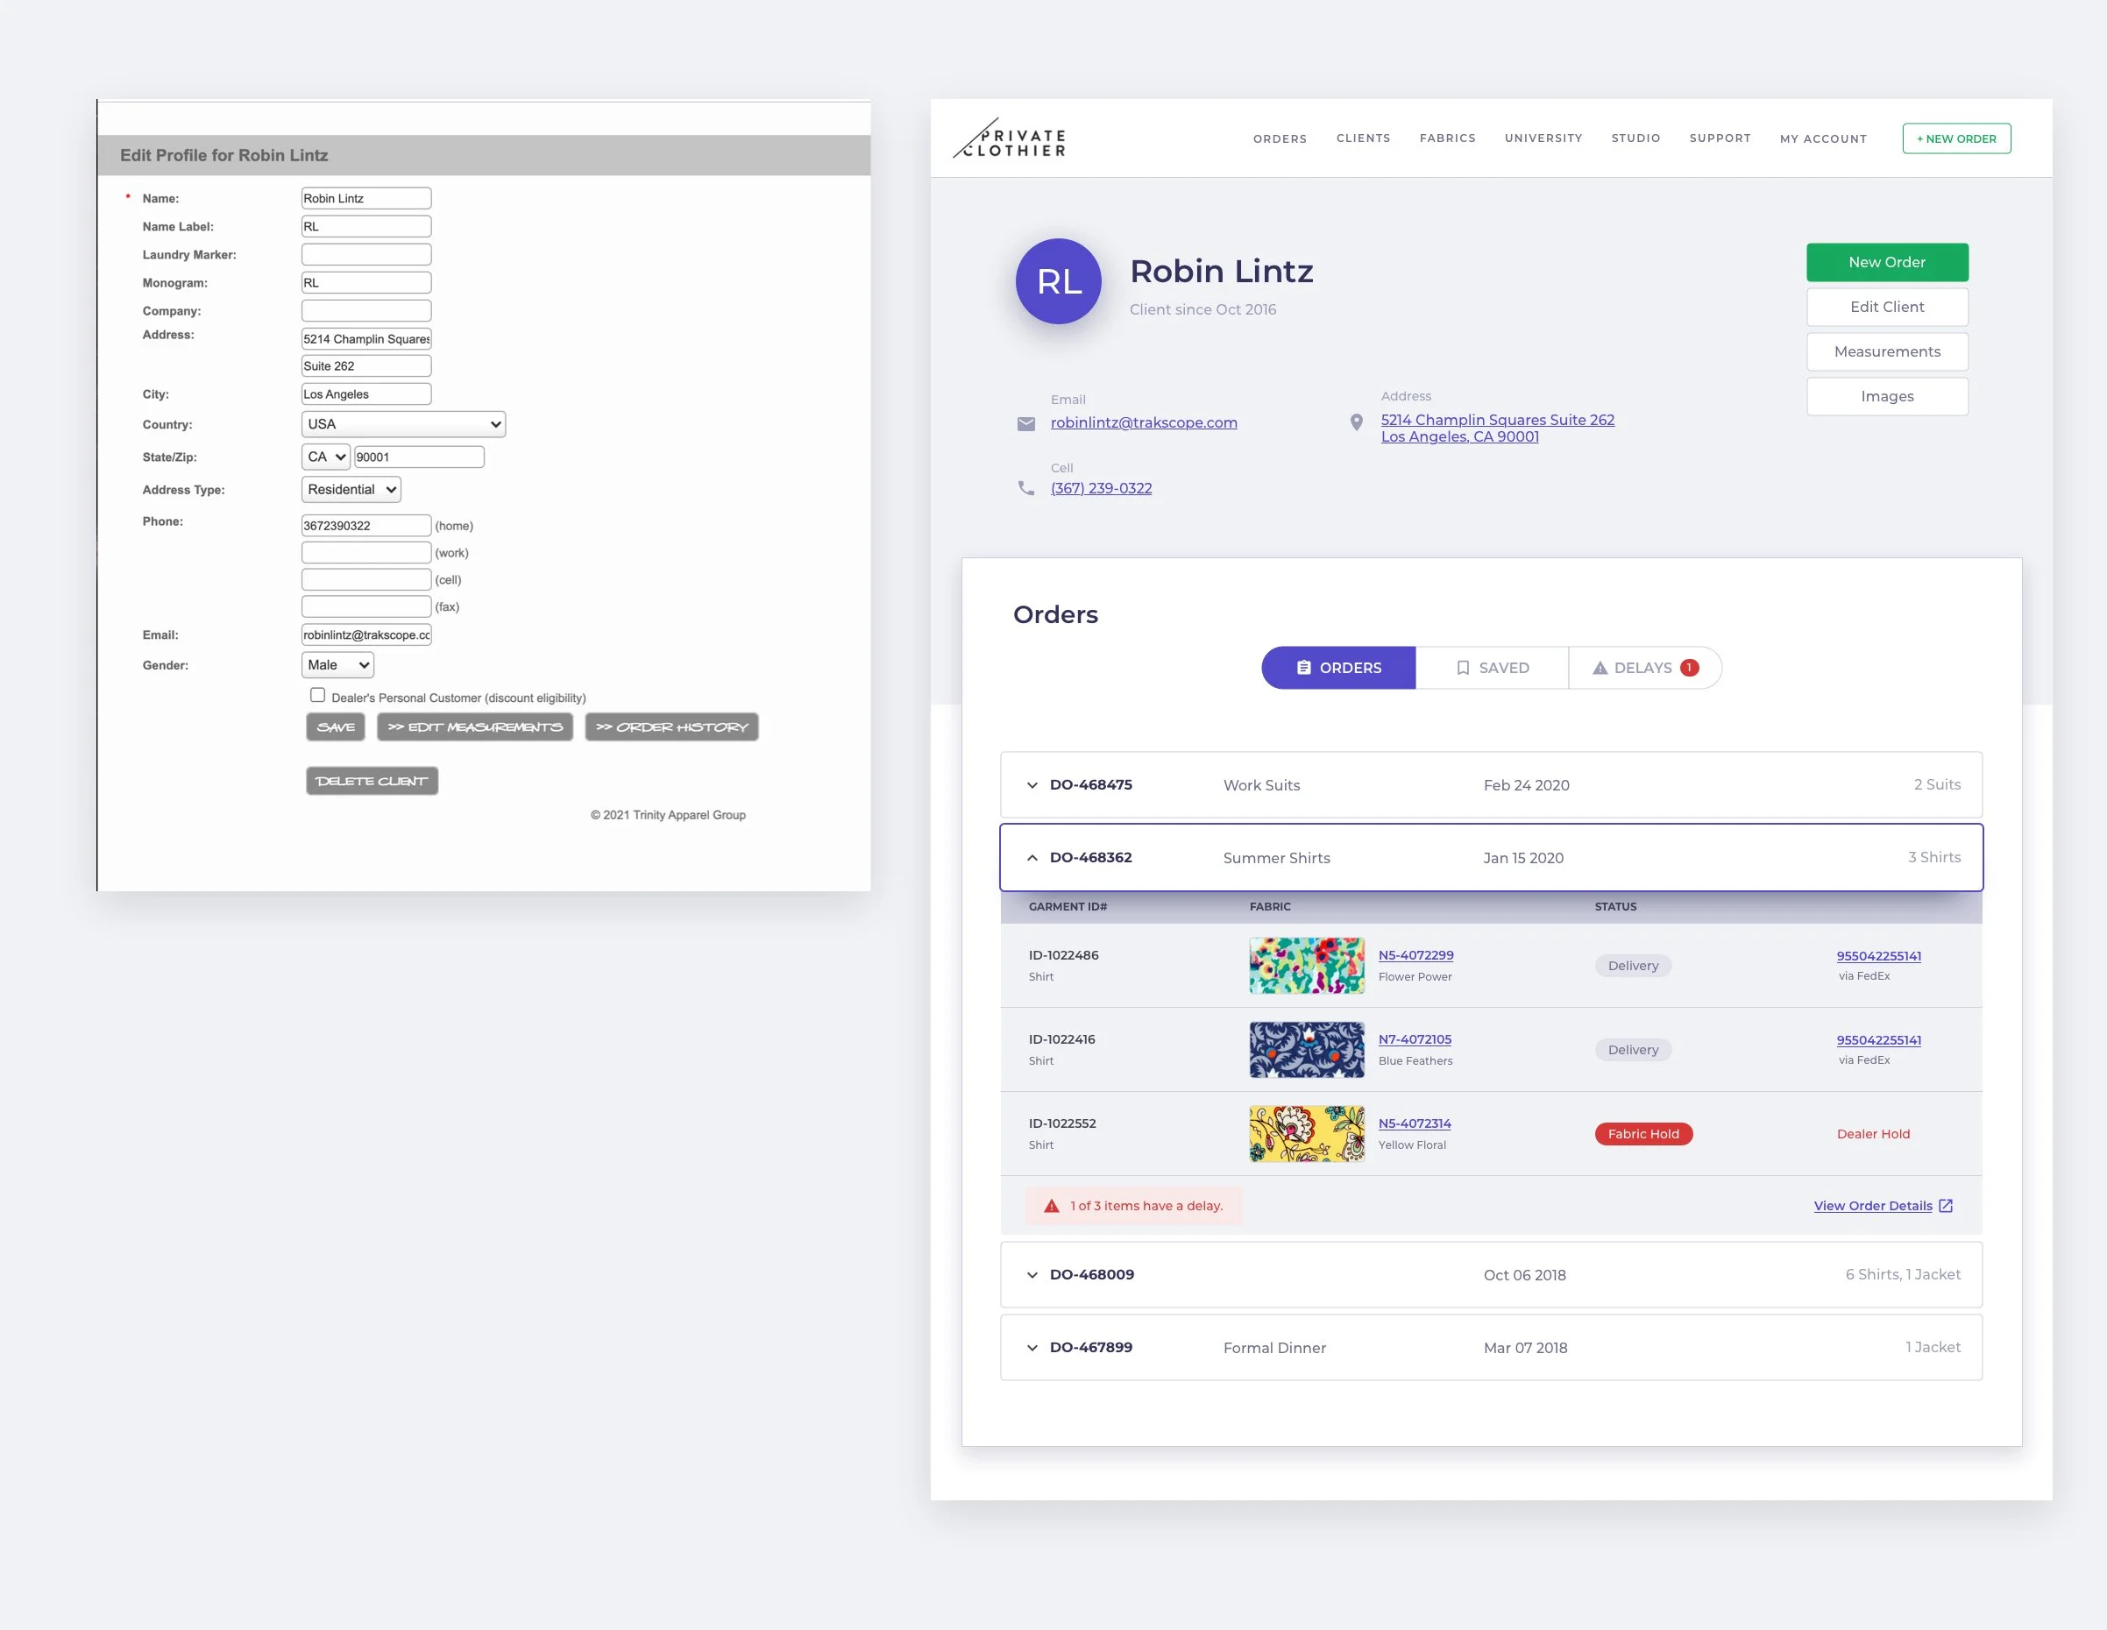Open the Gender dropdown
The width and height of the screenshot is (2107, 1630).
coord(337,665)
